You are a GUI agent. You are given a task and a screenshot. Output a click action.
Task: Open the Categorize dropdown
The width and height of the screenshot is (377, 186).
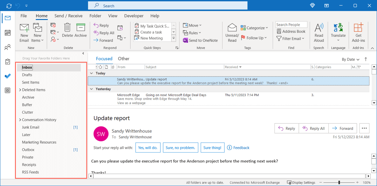click(x=254, y=28)
